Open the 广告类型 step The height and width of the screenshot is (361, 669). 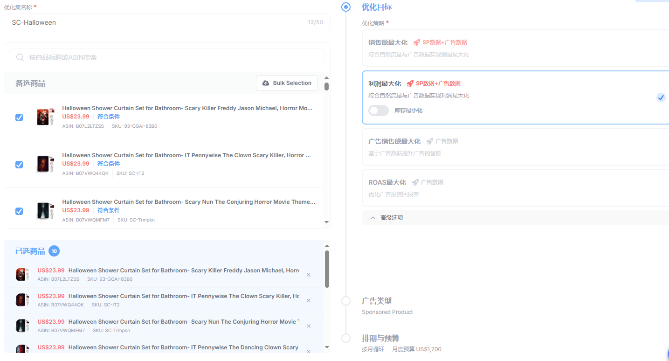coord(377,301)
